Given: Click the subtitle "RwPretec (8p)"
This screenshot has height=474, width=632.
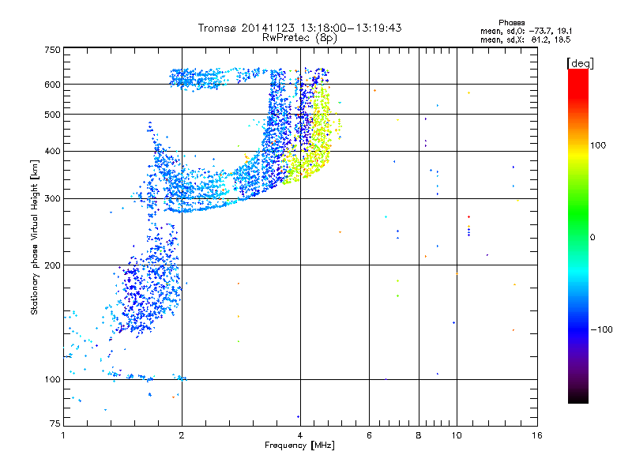Looking at the screenshot, I should pyautogui.click(x=299, y=38).
